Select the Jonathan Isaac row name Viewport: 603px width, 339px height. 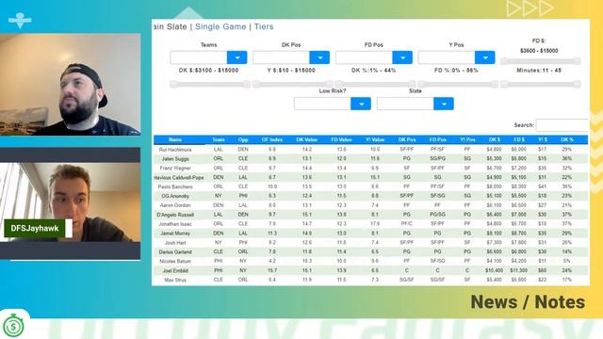point(175,224)
